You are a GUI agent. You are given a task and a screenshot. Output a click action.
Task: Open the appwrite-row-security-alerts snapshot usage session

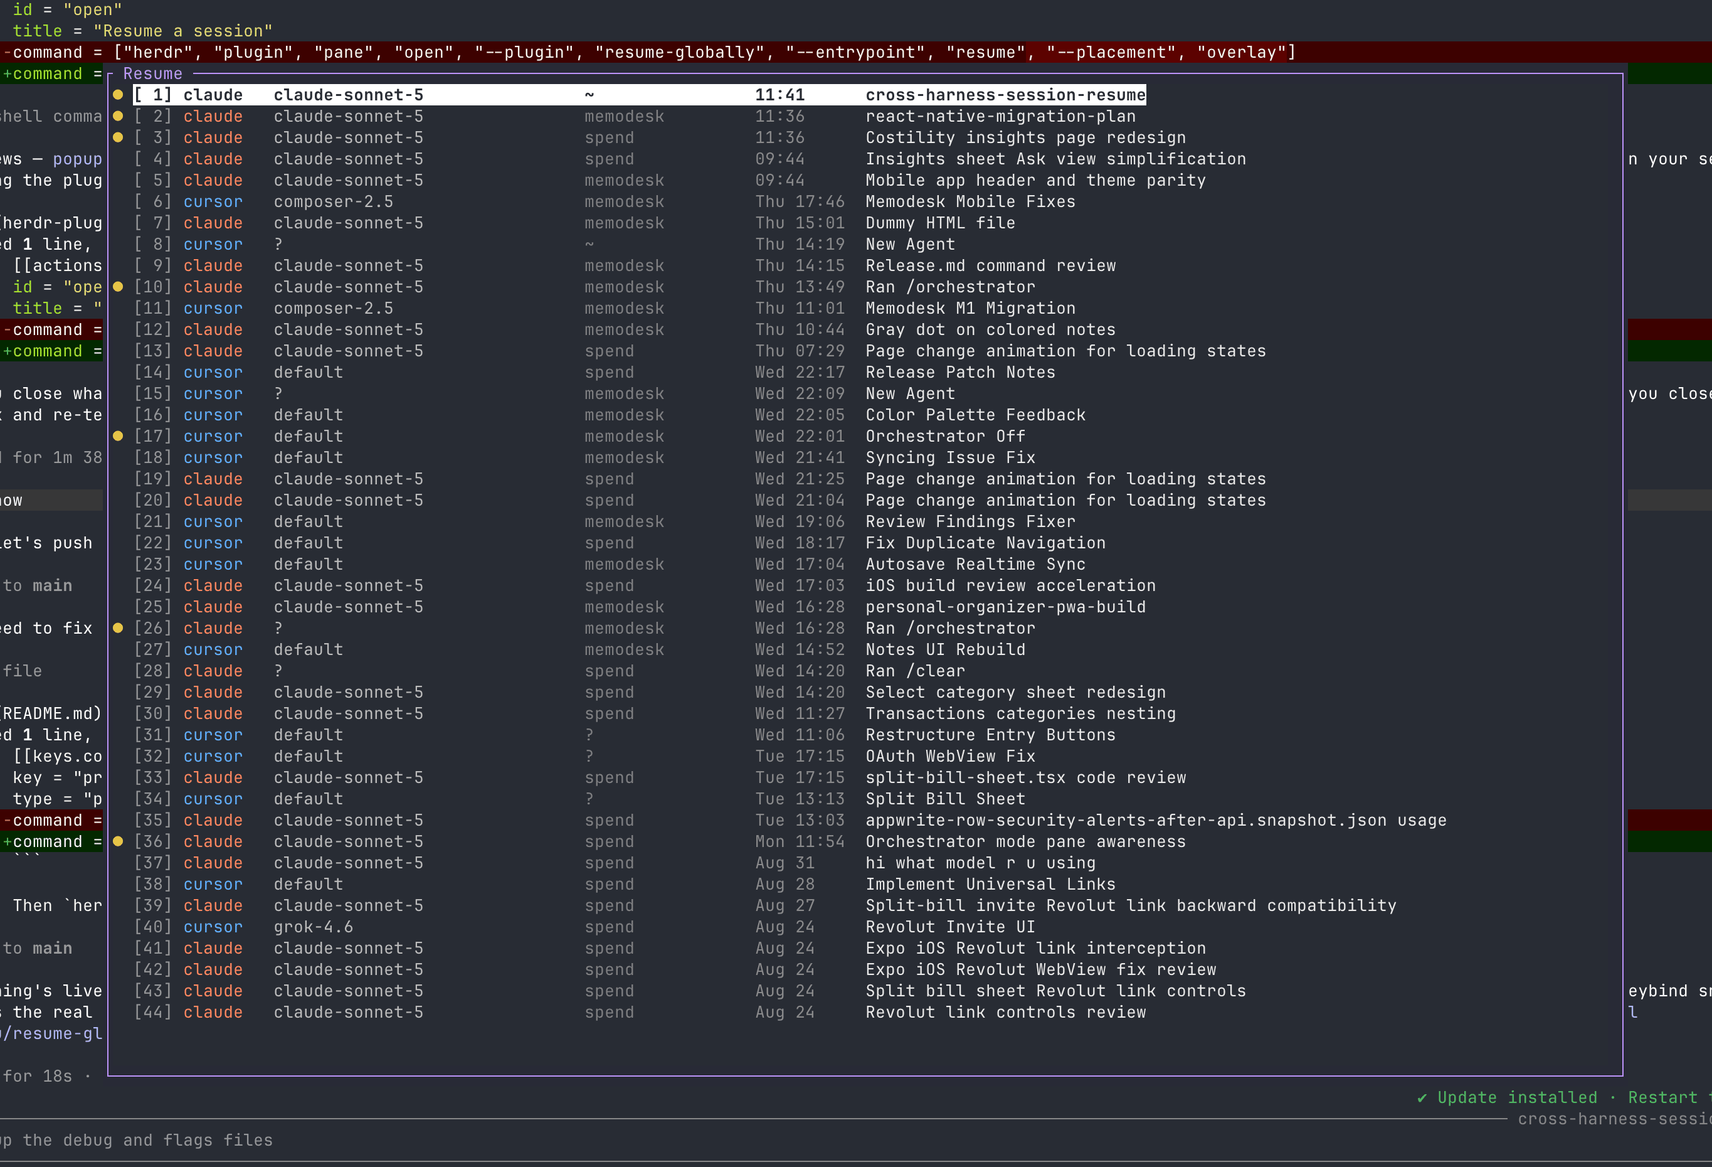point(790,821)
